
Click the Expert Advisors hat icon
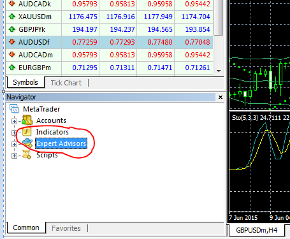(27, 143)
